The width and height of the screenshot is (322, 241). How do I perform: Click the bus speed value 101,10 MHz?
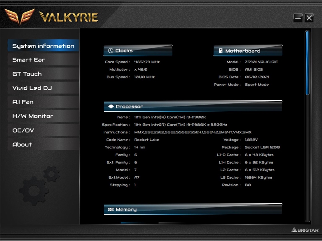(144, 77)
